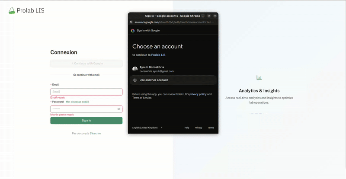The height and width of the screenshot is (179, 346).
Task: Click Terms in popup footer
Action: click(211, 128)
